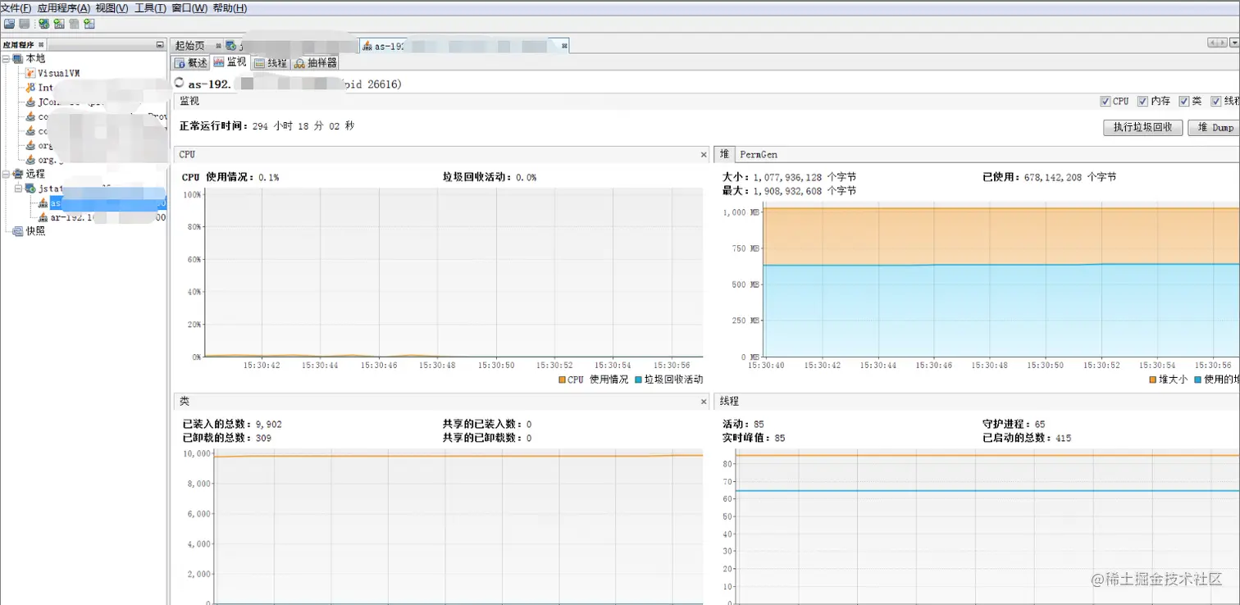Open the 帮助 menu

[230, 8]
